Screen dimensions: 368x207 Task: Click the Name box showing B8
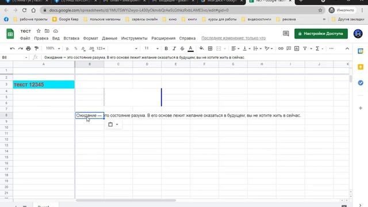pyautogui.click(x=14, y=57)
